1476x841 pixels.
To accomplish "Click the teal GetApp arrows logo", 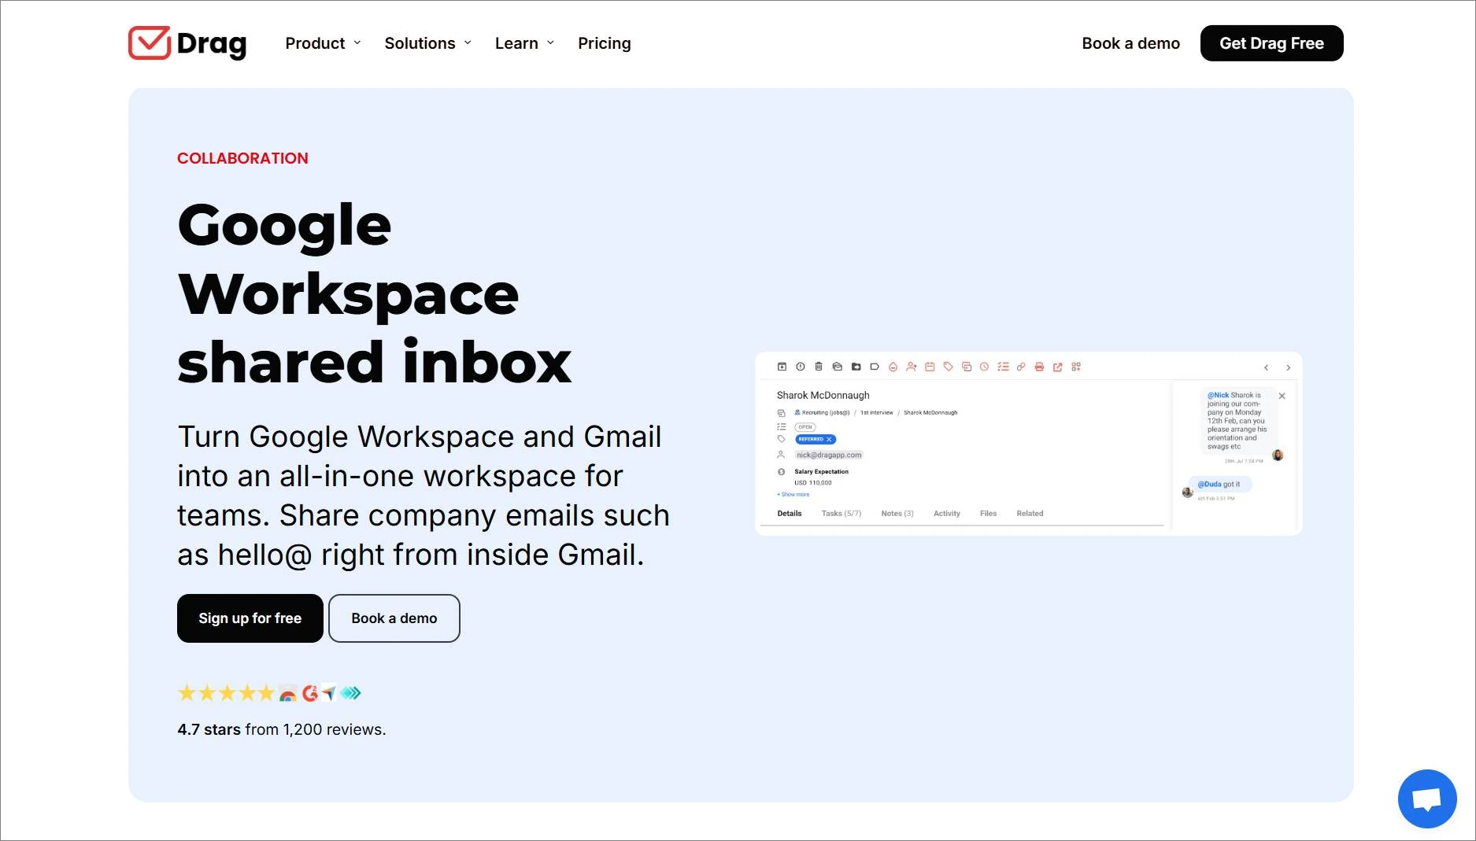I will coord(351,693).
